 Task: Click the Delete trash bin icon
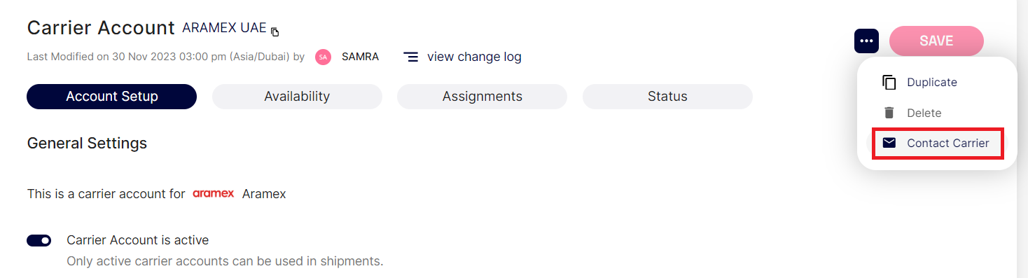pyautogui.click(x=889, y=113)
